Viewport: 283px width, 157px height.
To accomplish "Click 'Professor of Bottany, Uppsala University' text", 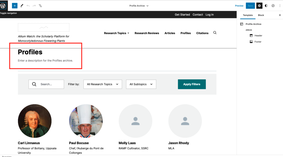I will (x=37, y=150).
